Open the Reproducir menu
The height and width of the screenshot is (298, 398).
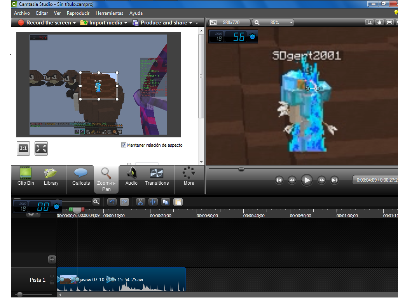(78, 13)
